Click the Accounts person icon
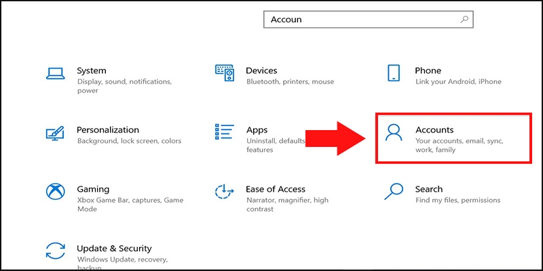The height and width of the screenshot is (271, 543). click(394, 133)
